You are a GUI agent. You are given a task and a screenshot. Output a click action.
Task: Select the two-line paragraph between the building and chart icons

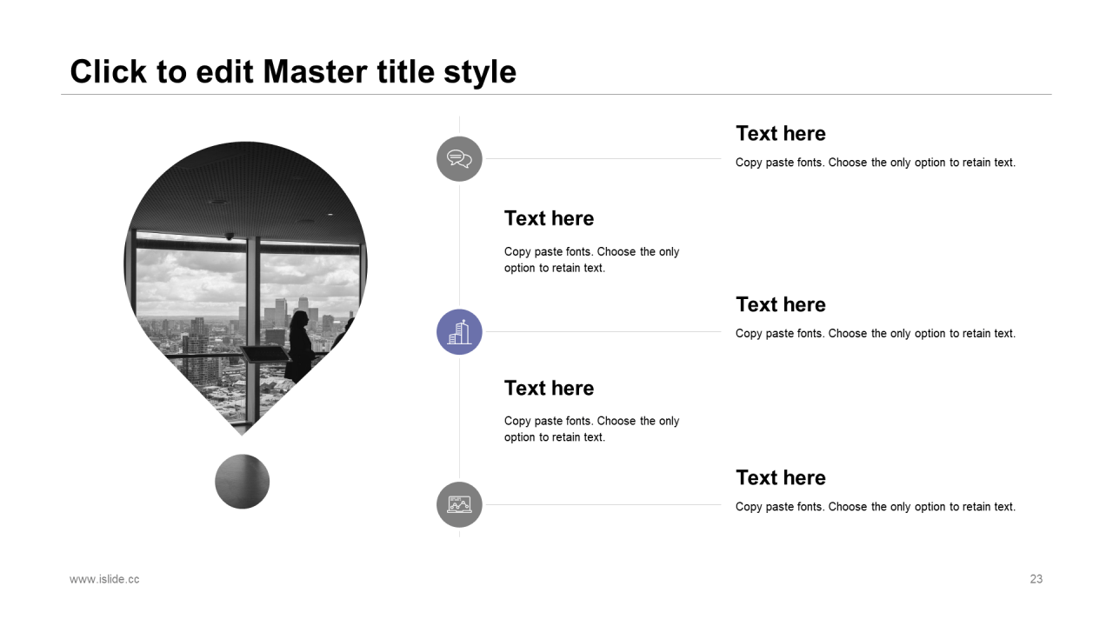coord(592,429)
